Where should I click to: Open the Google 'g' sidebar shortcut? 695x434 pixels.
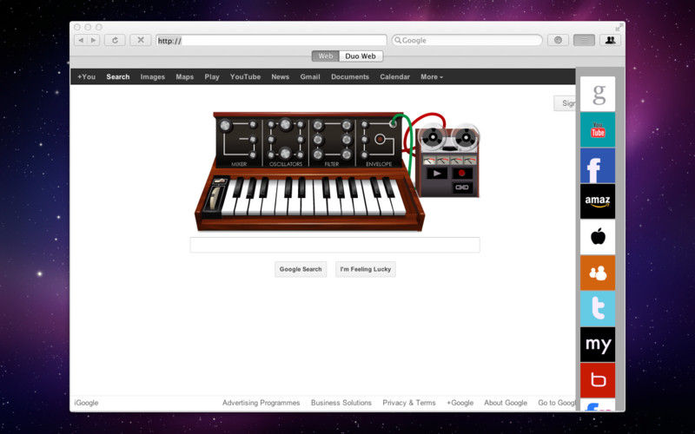[x=598, y=94]
